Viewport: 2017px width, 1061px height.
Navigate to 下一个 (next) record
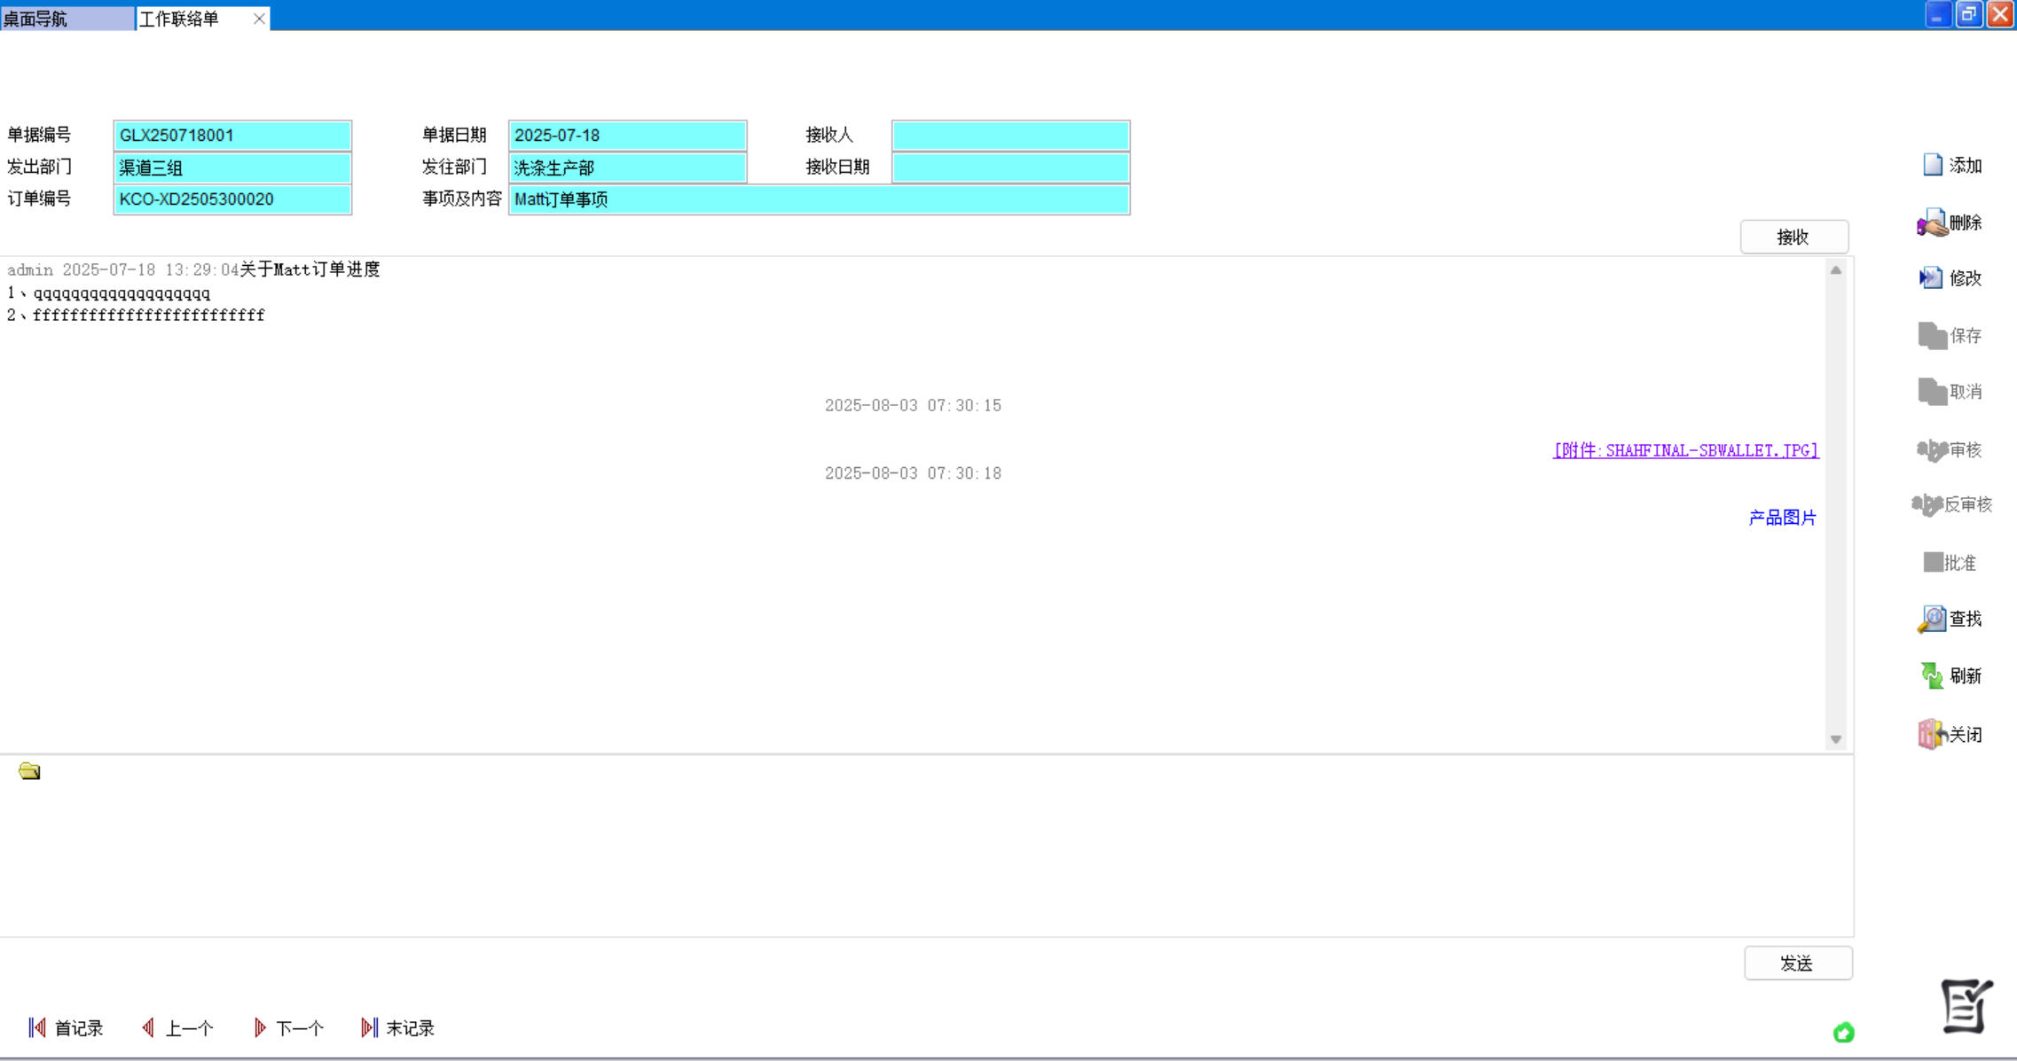click(288, 1028)
